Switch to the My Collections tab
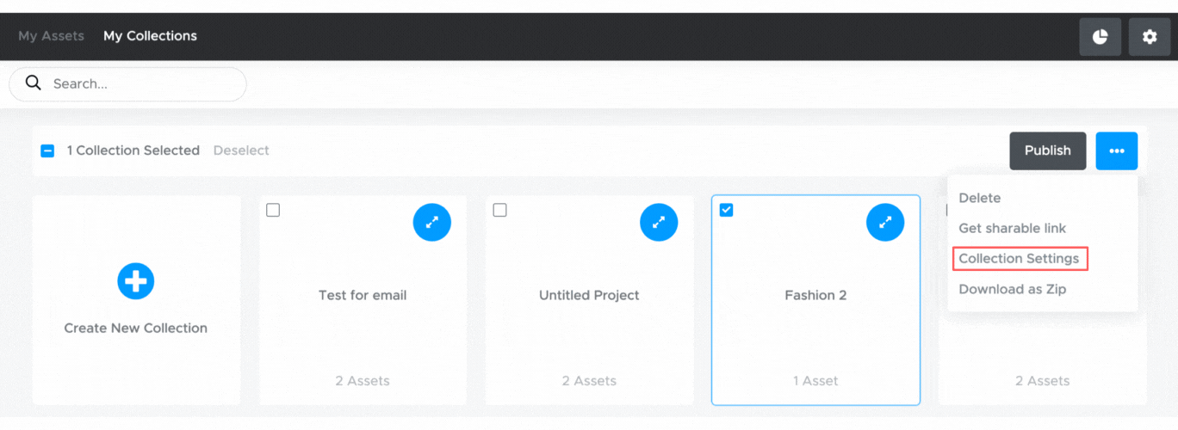Image resolution: width=1178 pixels, height=430 pixels. pyautogui.click(x=150, y=36)
